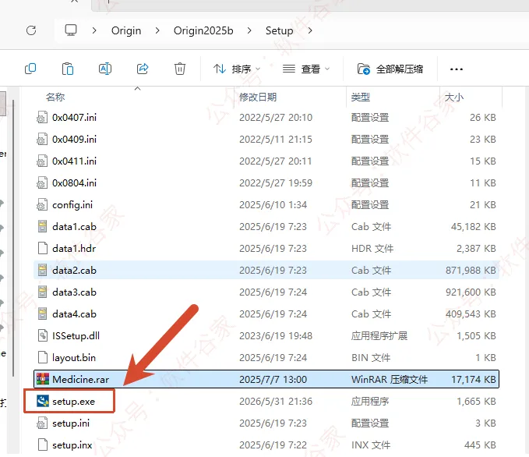Click the Rename toolbar icon
This screenshot has width=529, height=457.
[x=105, y=69]
